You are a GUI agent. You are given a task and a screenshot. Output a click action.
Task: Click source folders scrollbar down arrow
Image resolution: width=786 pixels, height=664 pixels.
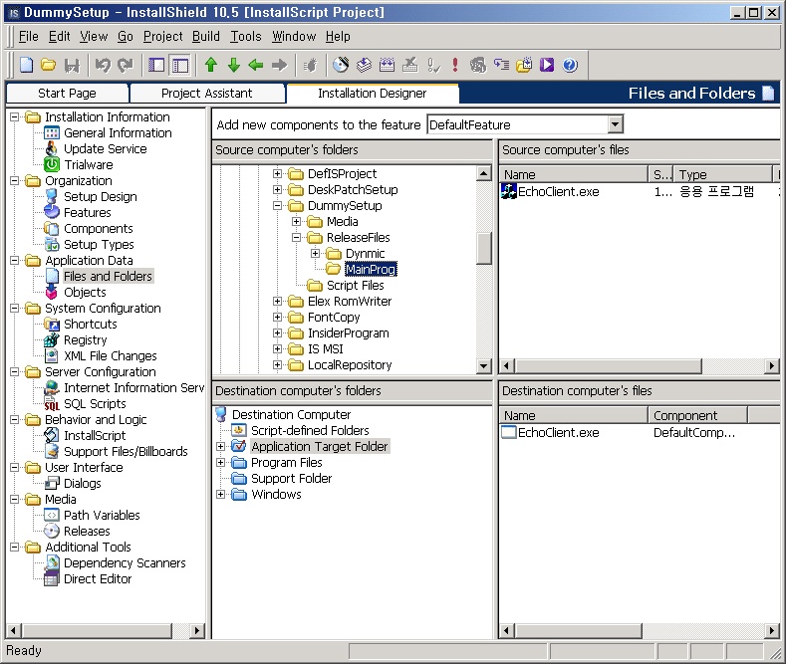483,366
